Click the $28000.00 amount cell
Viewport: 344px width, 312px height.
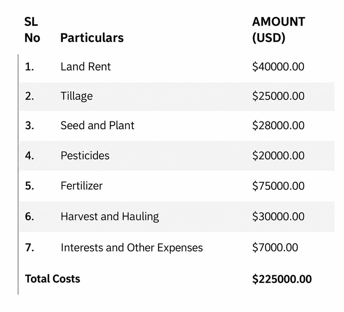[x=278, y=125]
